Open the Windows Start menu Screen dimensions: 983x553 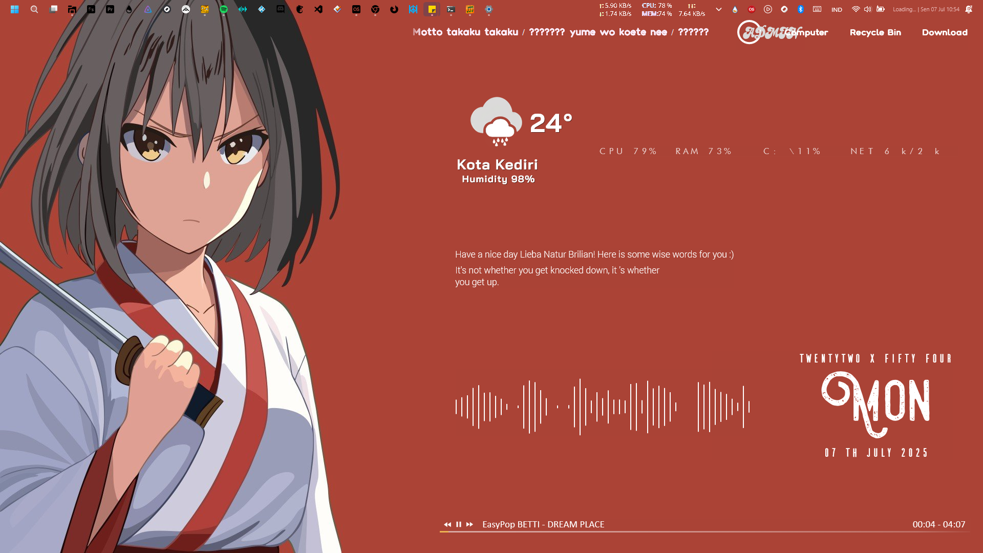pyautogui.click(x=15, y=9)
